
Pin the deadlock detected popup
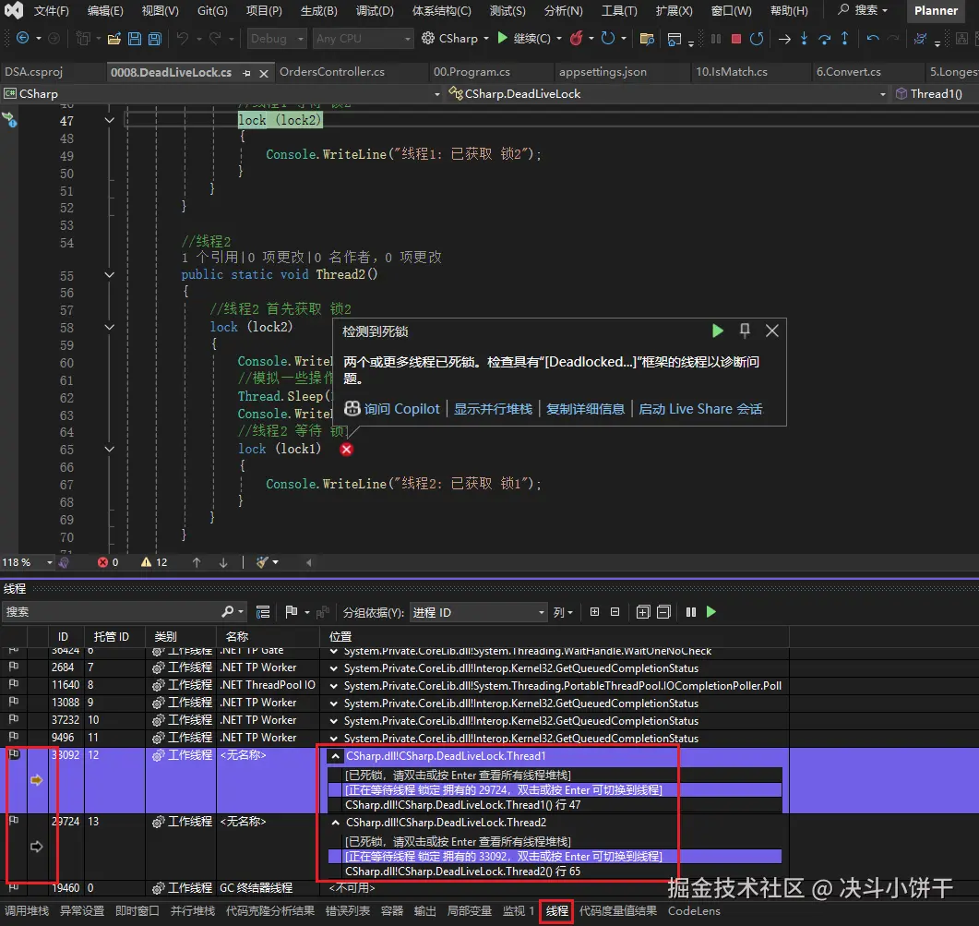[745, 331]
